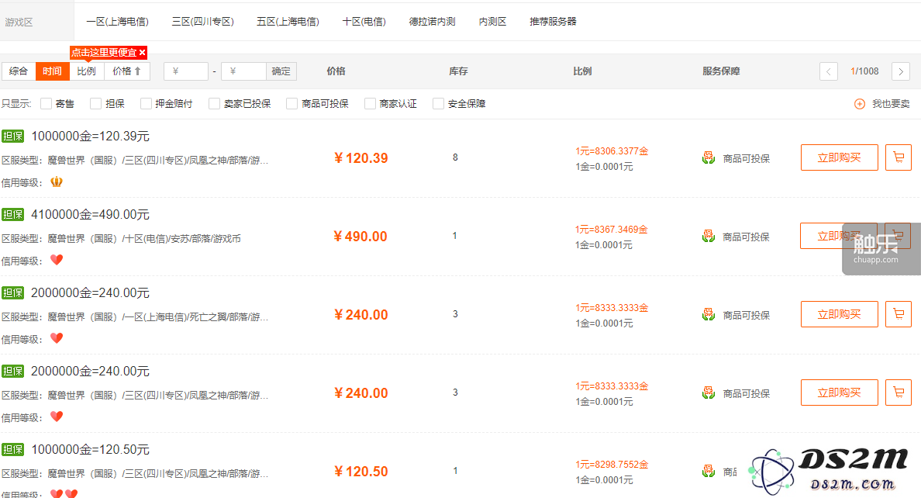Screen dimensions: 921x498
Task: Click the minimum price input field
Action: coord(185,71)
